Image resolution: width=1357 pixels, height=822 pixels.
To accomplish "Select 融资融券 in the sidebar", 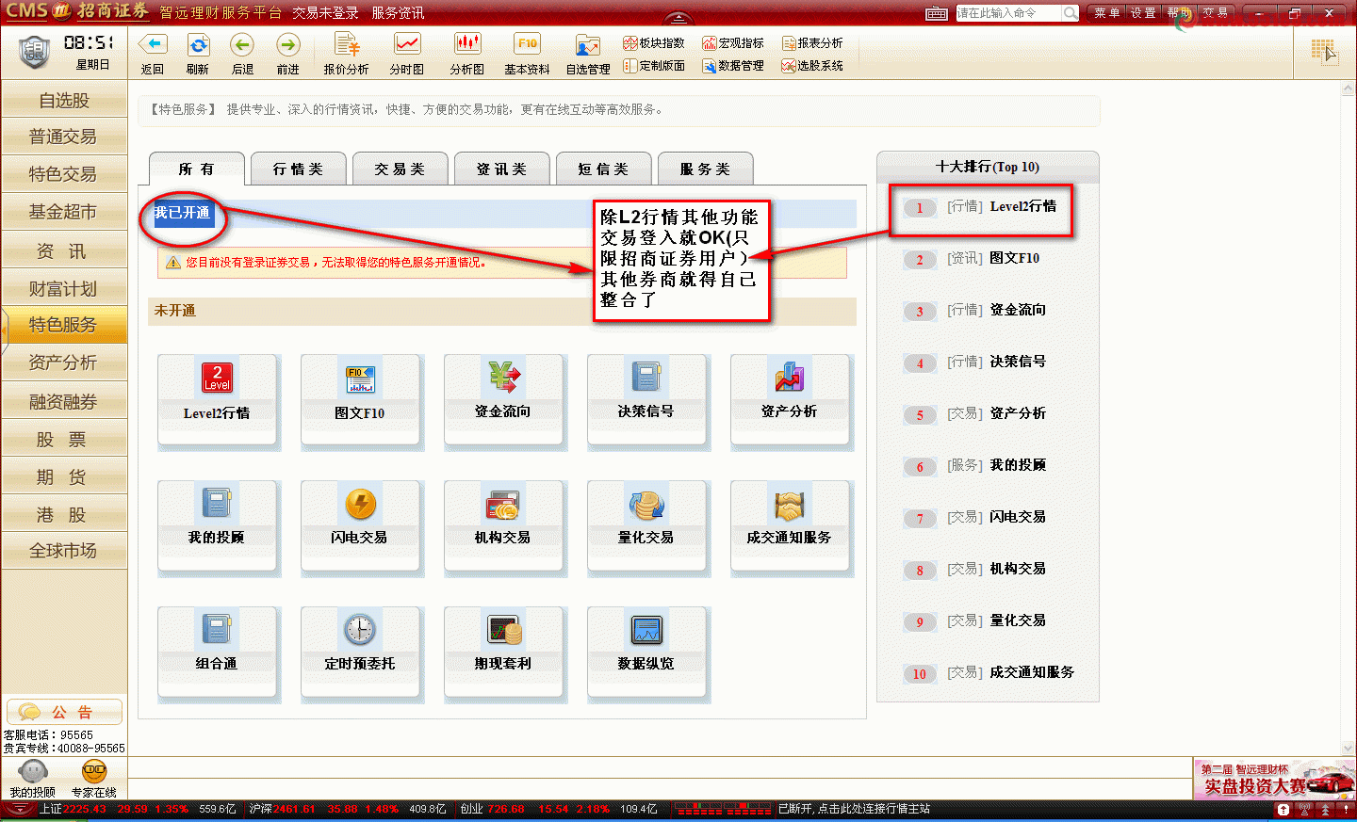I will pos(64,402).
